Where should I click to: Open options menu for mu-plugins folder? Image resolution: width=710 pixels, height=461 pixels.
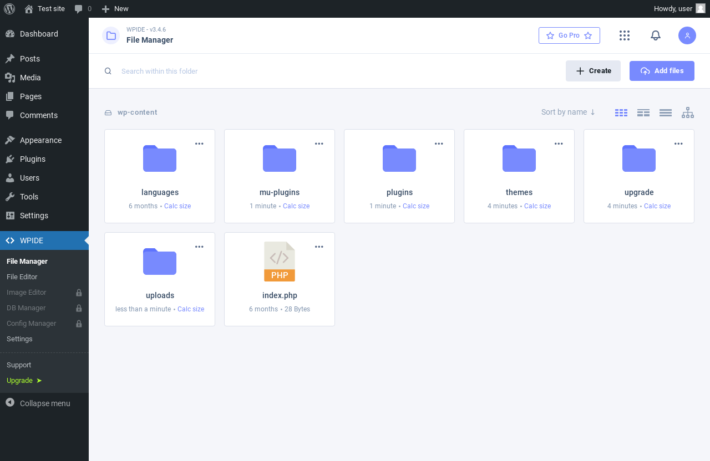(x=319, y=144)
